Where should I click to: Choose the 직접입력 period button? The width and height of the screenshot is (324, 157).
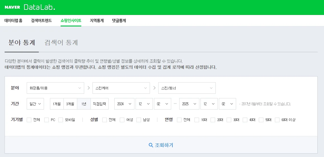point(99,104)
